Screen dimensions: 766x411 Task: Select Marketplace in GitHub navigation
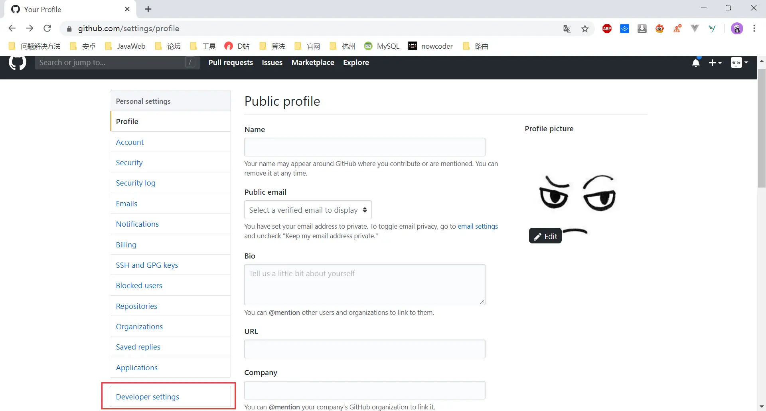click(x=313, y=63)
